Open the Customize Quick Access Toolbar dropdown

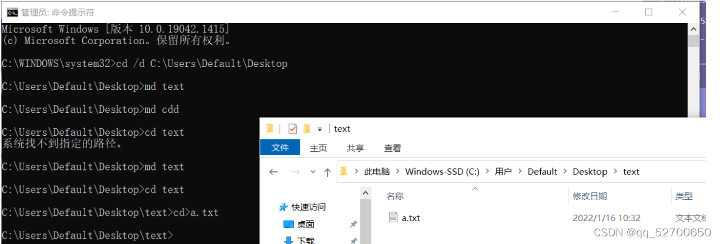point(320,129)
